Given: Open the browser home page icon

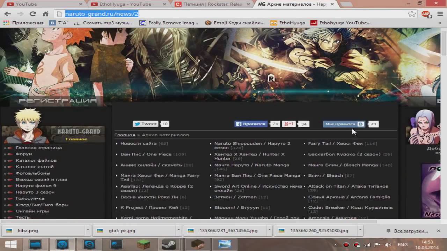Looking at the screenshot, I should [45, 14].
